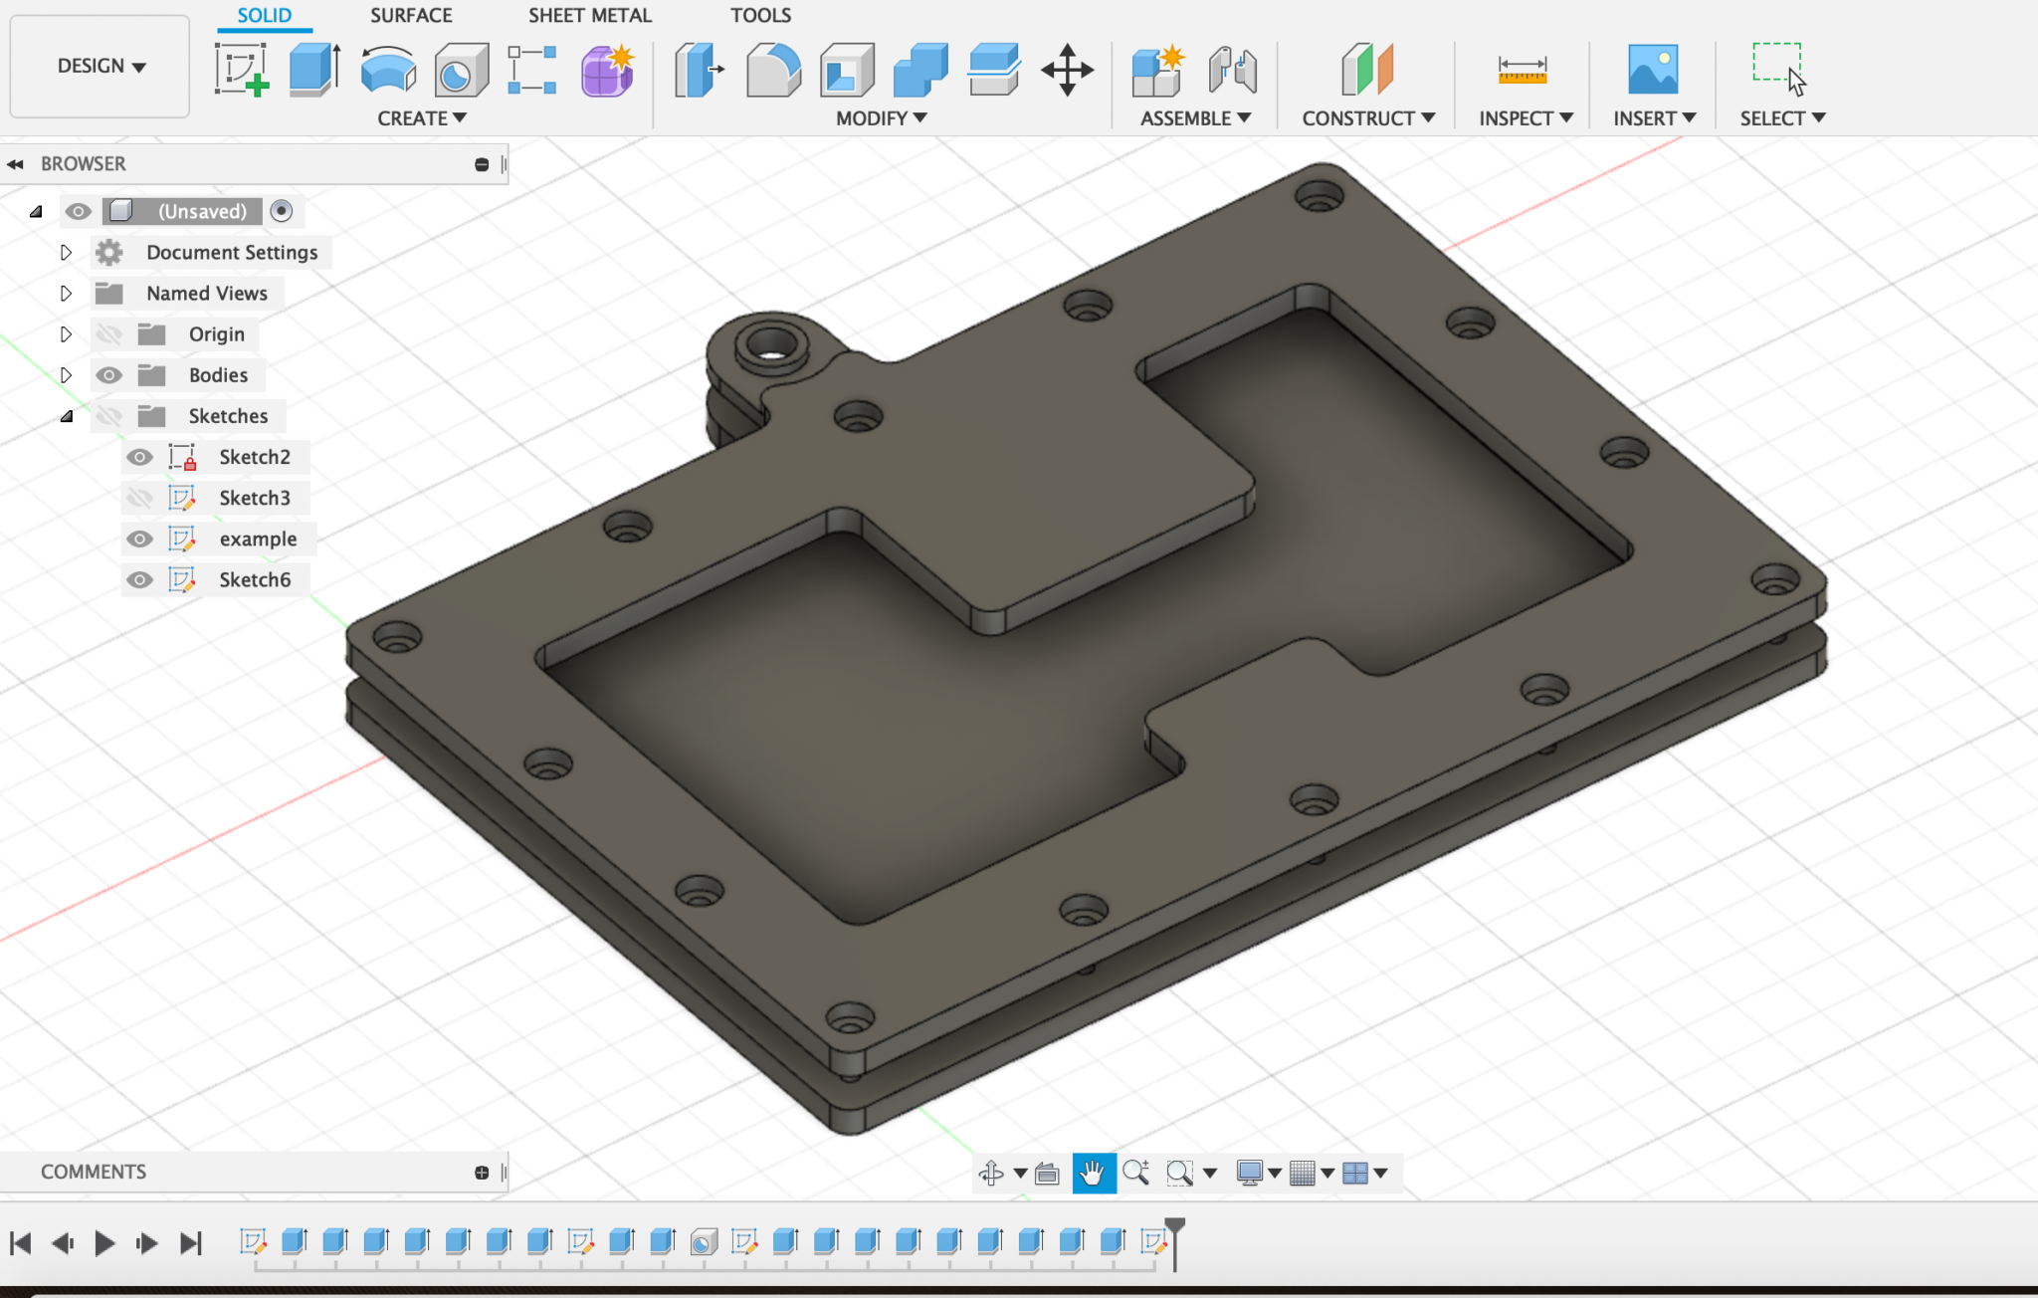2038x1298 pixels.
Task: Select the Joint tool
Action: (1232, 70)
